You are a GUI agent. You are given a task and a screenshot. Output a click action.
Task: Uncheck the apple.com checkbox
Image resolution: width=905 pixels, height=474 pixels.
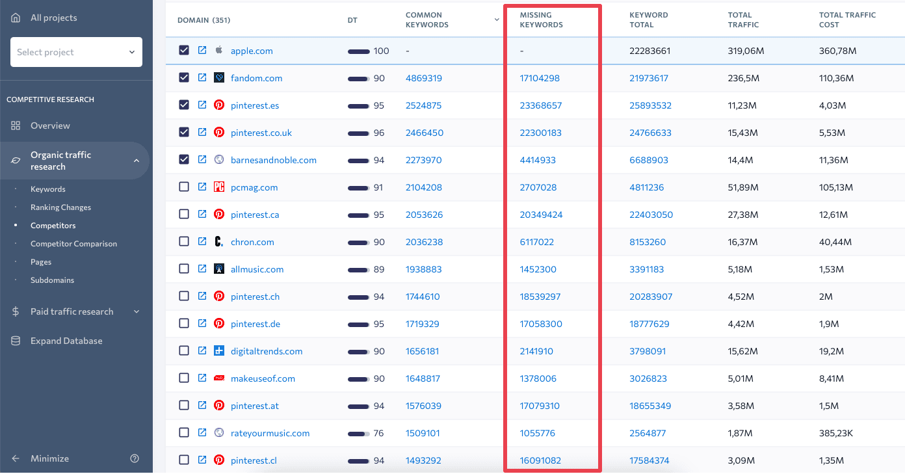[184, 50]
